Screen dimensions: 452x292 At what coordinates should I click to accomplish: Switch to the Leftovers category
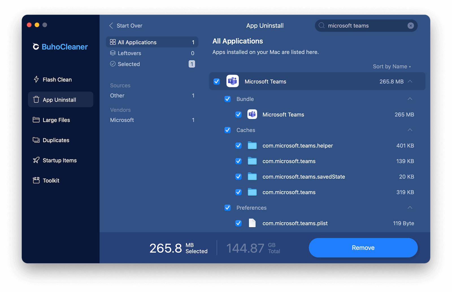click(129, 53)
